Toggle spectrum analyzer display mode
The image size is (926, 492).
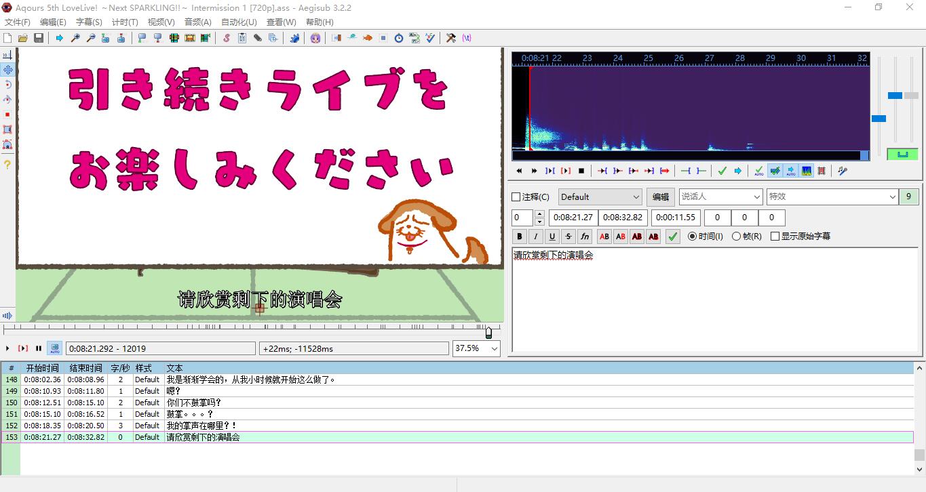click(x=806, y=171)
